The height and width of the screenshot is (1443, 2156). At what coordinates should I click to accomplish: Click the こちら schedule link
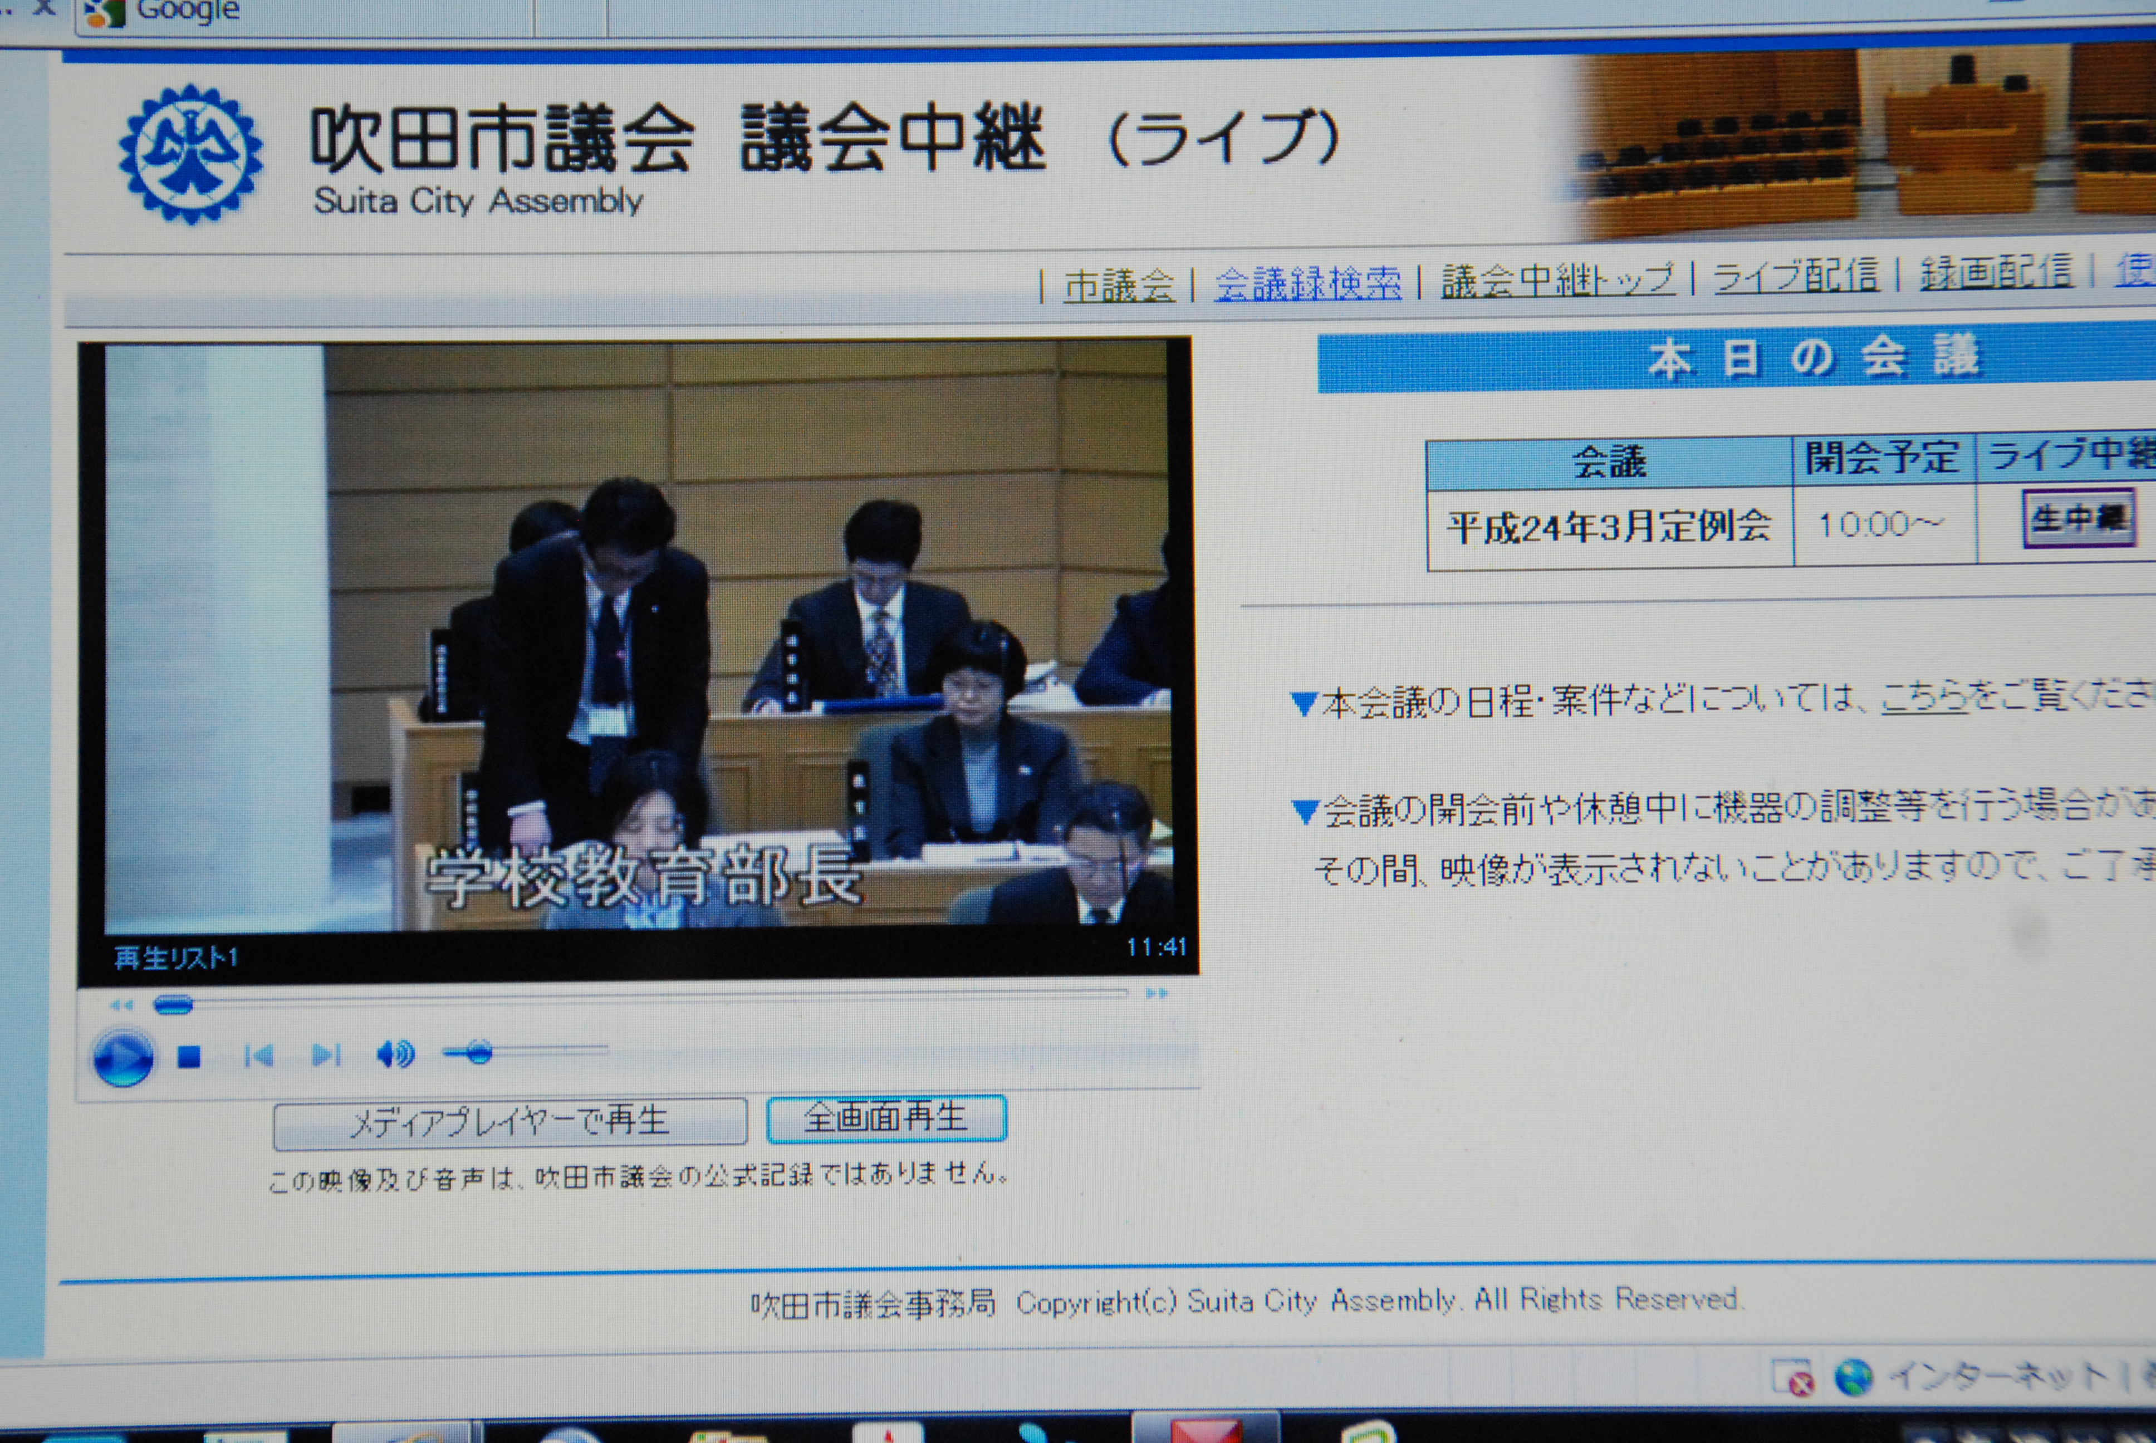coord(1924,696)
